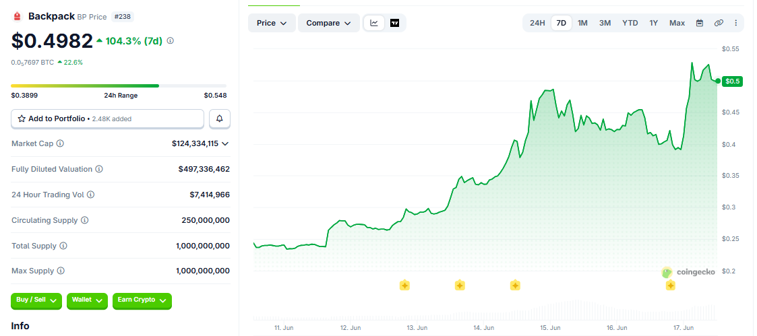
Task: Click the $0.3899 range low value
Action: tap(24, 96)
